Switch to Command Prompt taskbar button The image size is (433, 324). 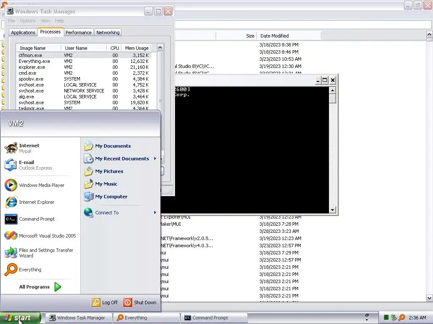tap(214, 318)
